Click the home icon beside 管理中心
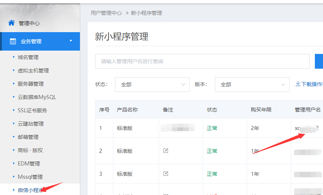Viewport: 323px width, 195px height. coord(11,23)
